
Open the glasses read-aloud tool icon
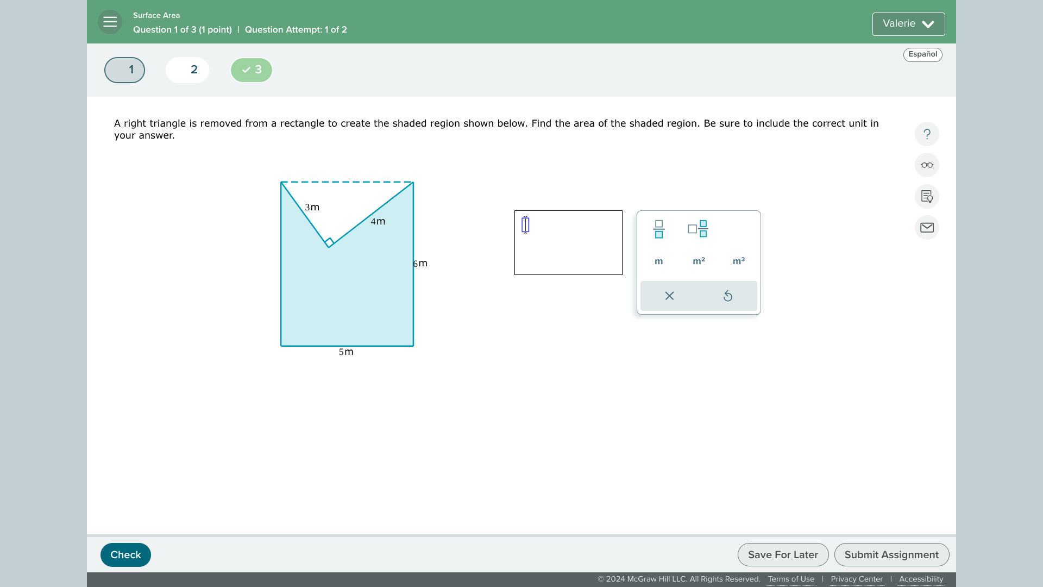pyautogui.click(x=927, y=165)
